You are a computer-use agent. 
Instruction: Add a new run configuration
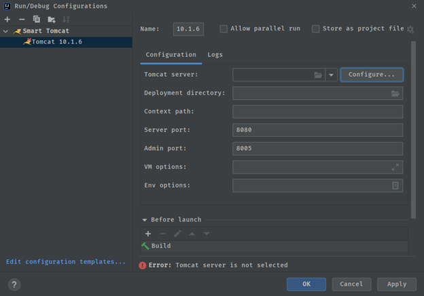[x=7, y=20]
